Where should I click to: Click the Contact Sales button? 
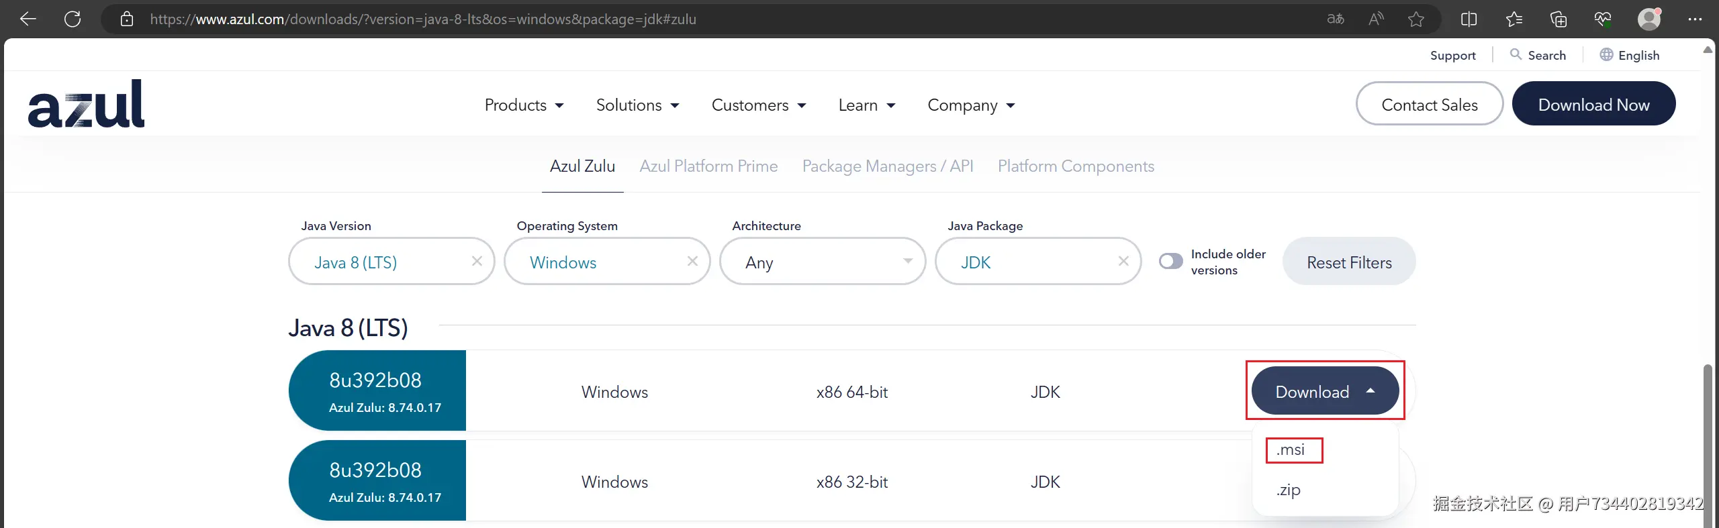1430,105
